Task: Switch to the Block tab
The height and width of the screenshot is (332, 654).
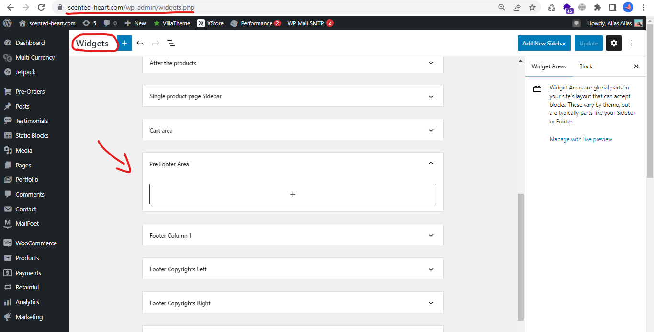Action: [x=586, y=66]
